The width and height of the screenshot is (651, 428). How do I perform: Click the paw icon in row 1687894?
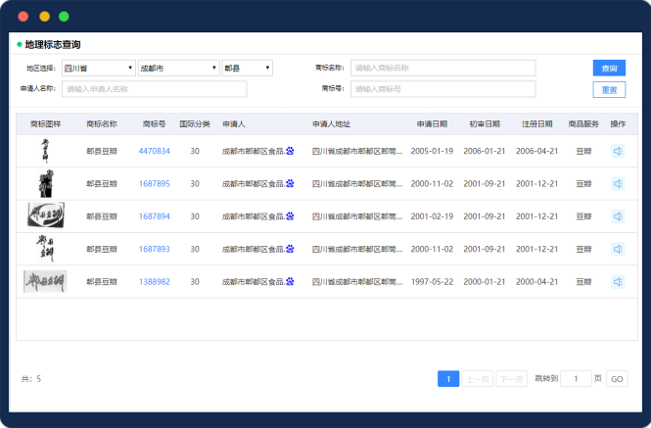click(x=290, y=216)
